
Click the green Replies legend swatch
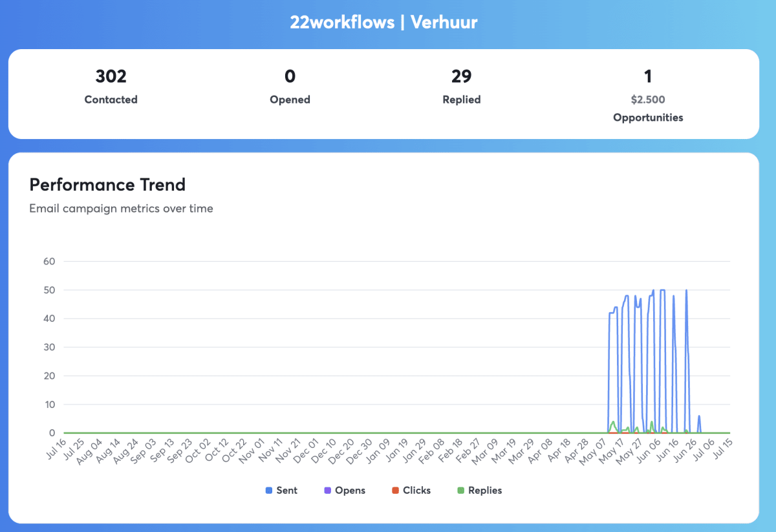coord(461,491)
